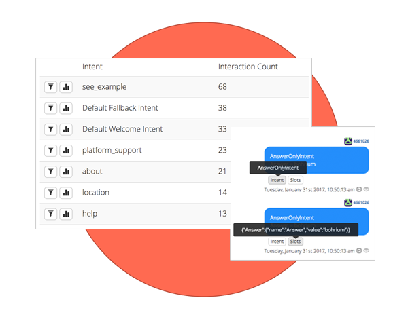Show chart for the help intent
Viewport: 408px width, 319px height.
[66, 214]
